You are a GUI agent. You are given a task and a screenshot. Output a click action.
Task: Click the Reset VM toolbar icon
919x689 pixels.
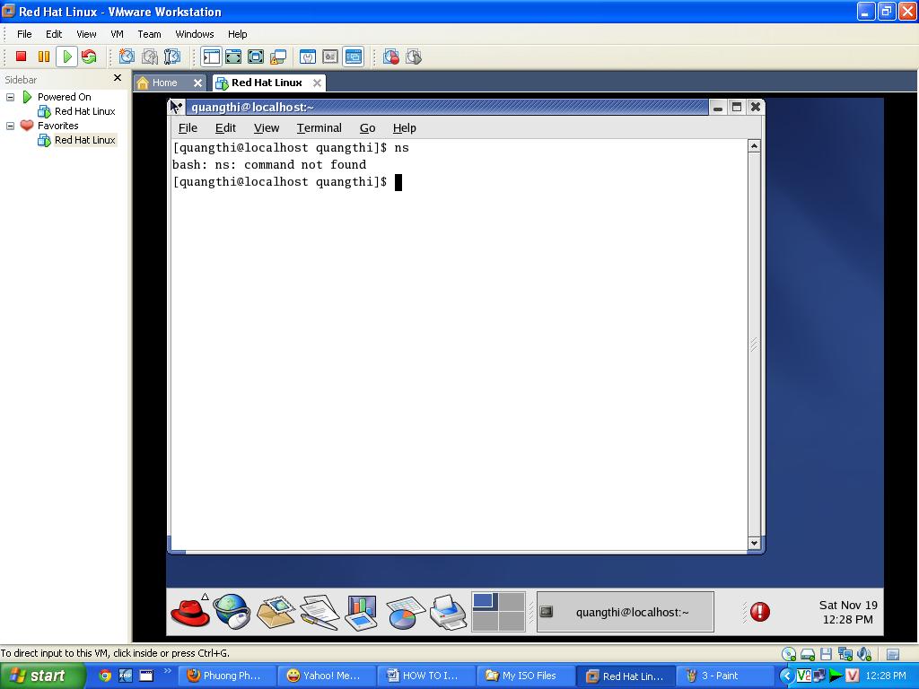tap(89, 57)
